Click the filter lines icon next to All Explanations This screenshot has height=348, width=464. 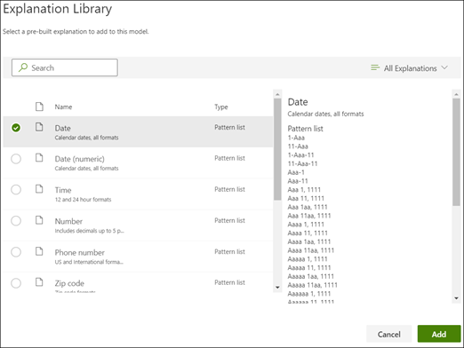(x=375, y=67)
